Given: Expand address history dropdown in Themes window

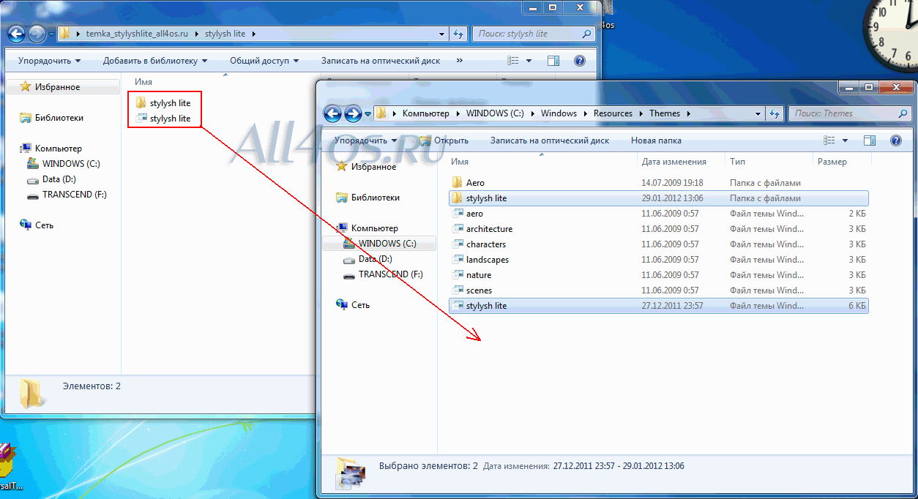Looking at the screenshot, I should [x=758, y=113].
